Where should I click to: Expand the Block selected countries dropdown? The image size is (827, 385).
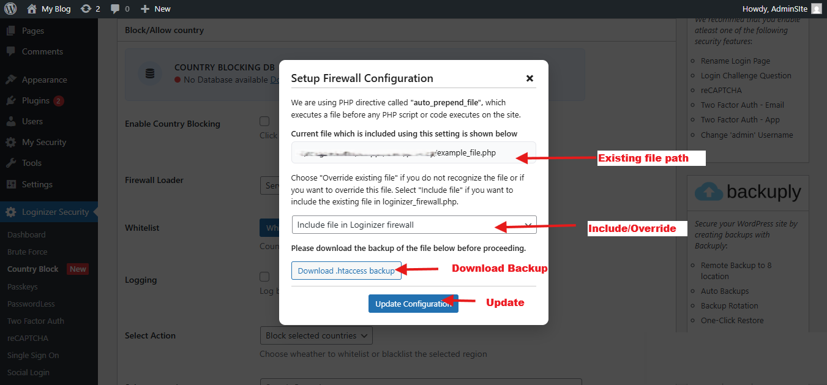point(316,335)
